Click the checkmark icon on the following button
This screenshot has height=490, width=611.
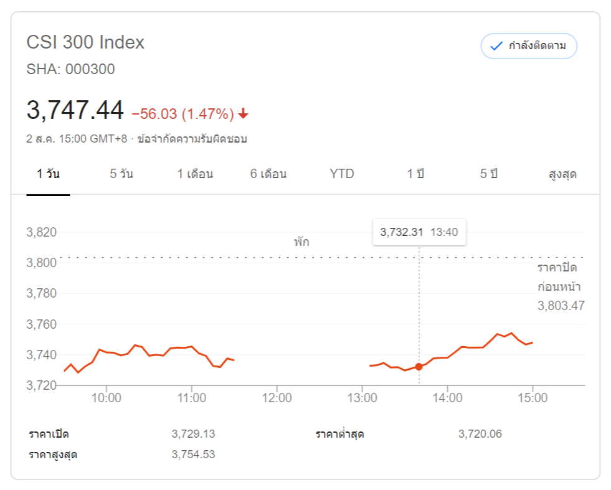pyautogui.click(x=496, y=46)
